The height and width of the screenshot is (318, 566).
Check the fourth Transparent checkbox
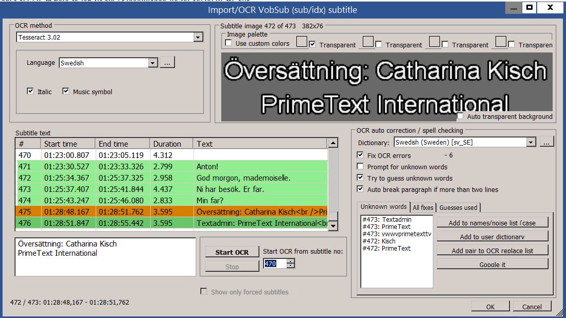[511, 44]
